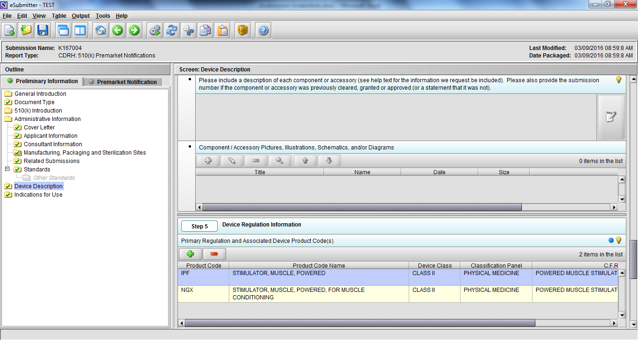The image size is (638, 340).
Task: Collapse the Standards tree node
Action: tap(7, 169)
